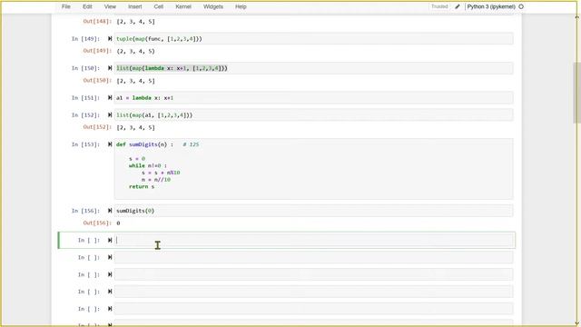Screen dimensions: 581x327
Task: Click the 'while n!=0 :' code line
Action: tap(148, 165)
